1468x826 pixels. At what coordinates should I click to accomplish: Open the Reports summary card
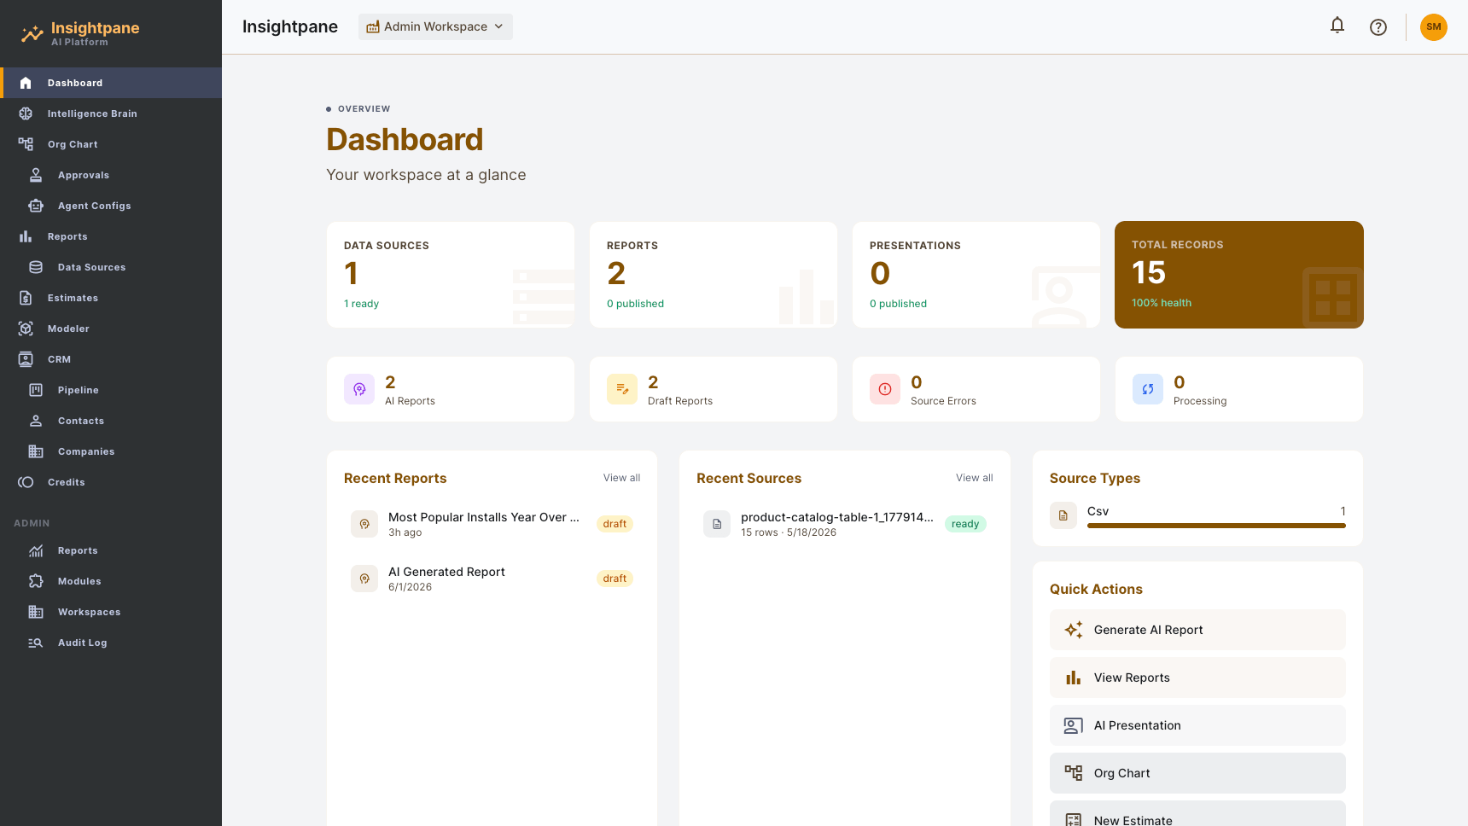coord(714,275)
